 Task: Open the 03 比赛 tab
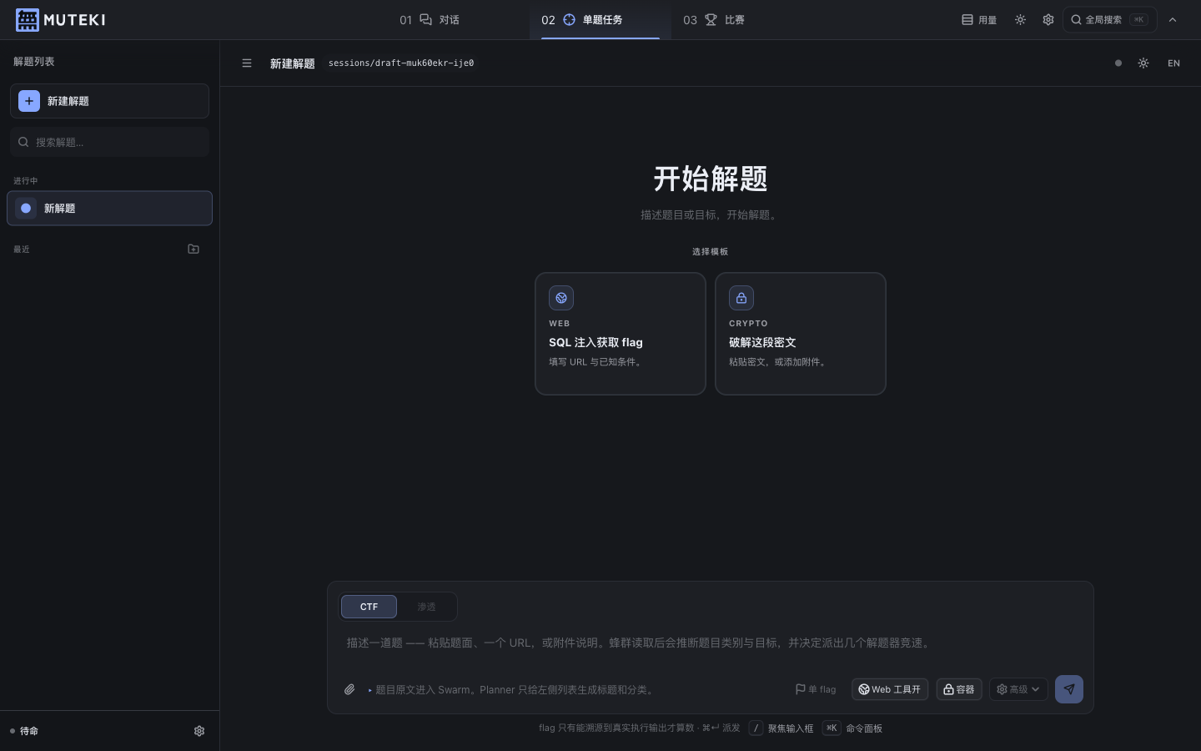click(714, 20)
